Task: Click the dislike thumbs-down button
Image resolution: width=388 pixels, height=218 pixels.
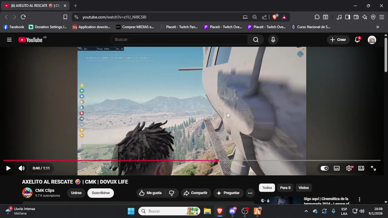Action: coord(172,193)
